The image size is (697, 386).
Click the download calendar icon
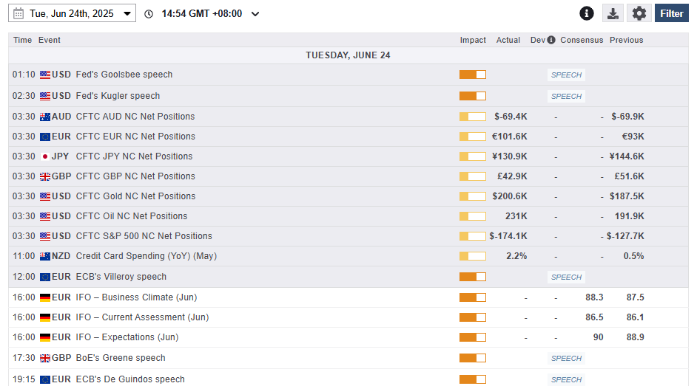click(613, 13)
